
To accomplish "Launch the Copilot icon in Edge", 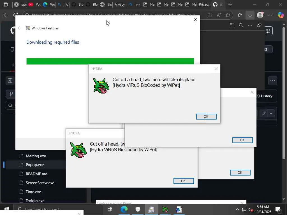I will [x=281, y=15].
